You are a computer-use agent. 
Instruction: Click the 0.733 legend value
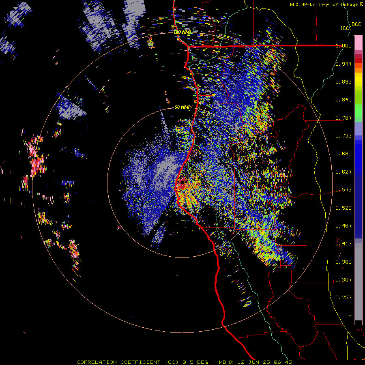(x=344, y=135)
